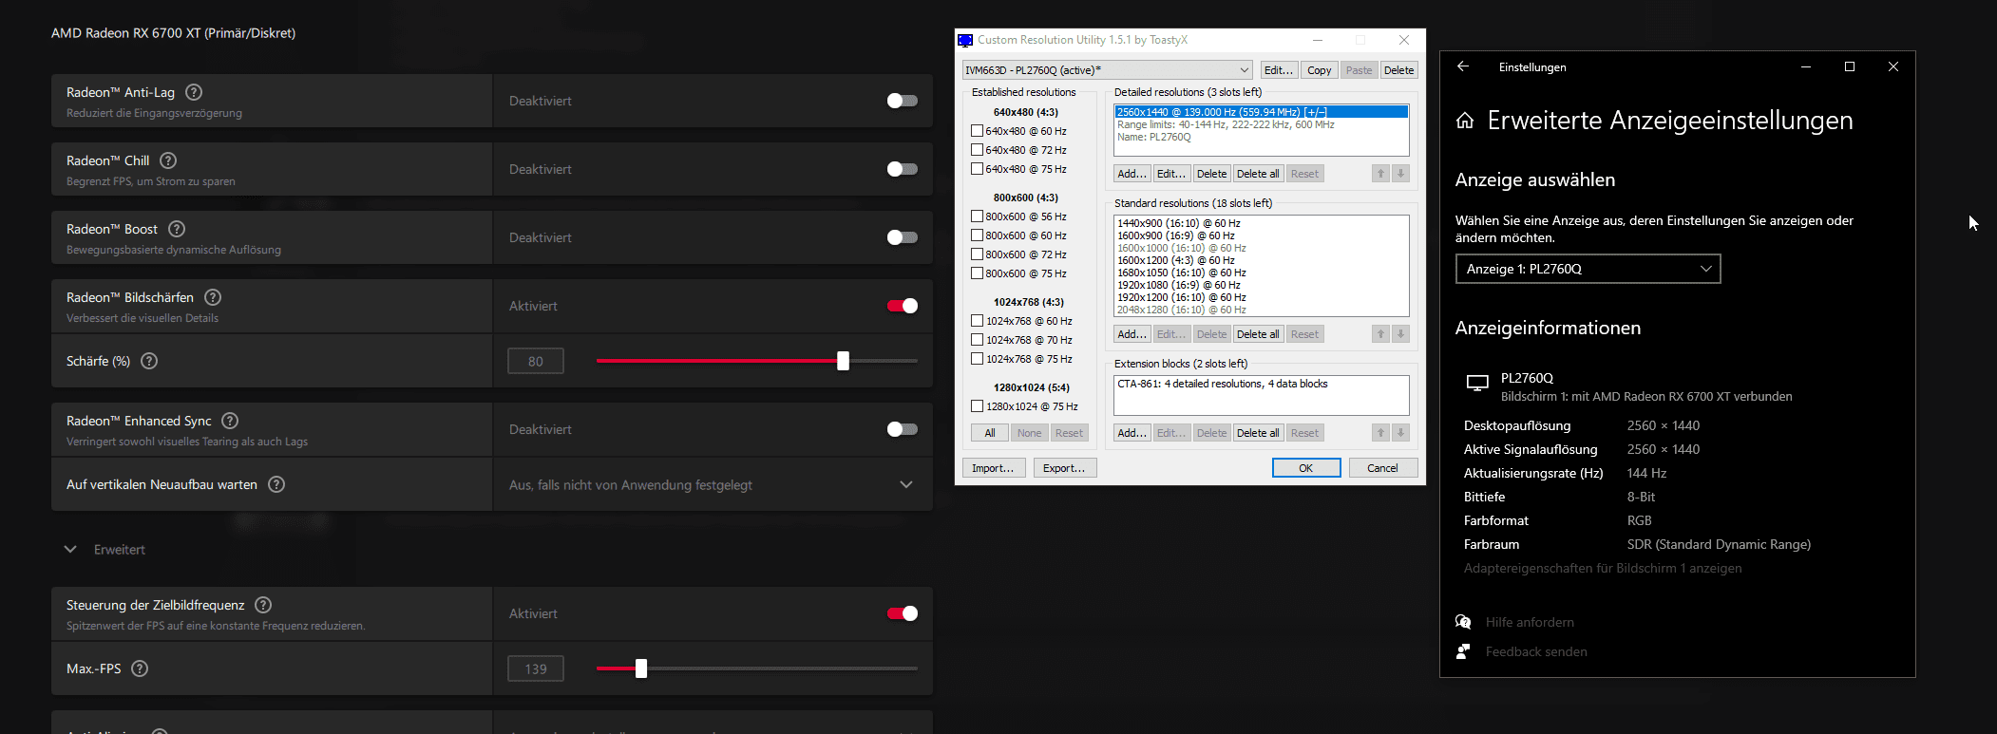
Task: Check 800x600 @ 72 Hz checkbox
Action: [x=977, y=254]
